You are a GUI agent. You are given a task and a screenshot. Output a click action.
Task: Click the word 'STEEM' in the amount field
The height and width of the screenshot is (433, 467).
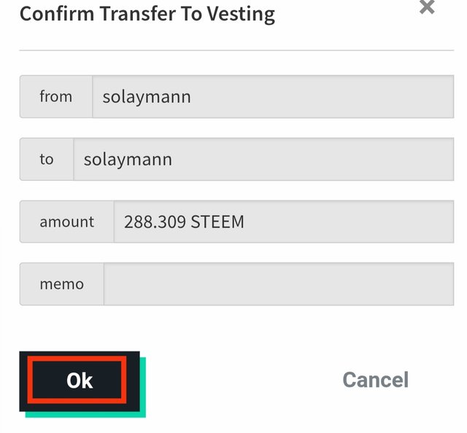point(217,222)
